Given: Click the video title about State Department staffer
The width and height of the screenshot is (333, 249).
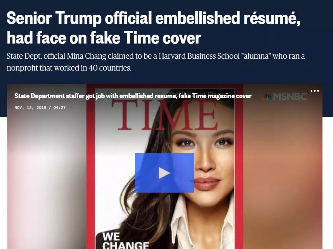Looking at the screenshot, I should click(x=133, y=96).
